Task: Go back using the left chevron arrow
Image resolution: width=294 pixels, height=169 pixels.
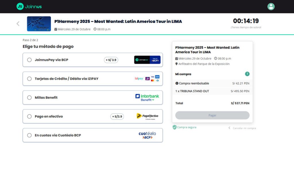Action: 18,24
